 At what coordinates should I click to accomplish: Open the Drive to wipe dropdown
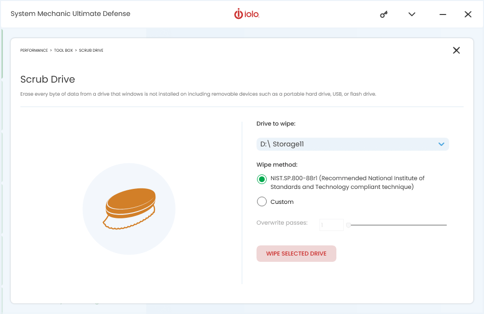click(x=352, y=144)
